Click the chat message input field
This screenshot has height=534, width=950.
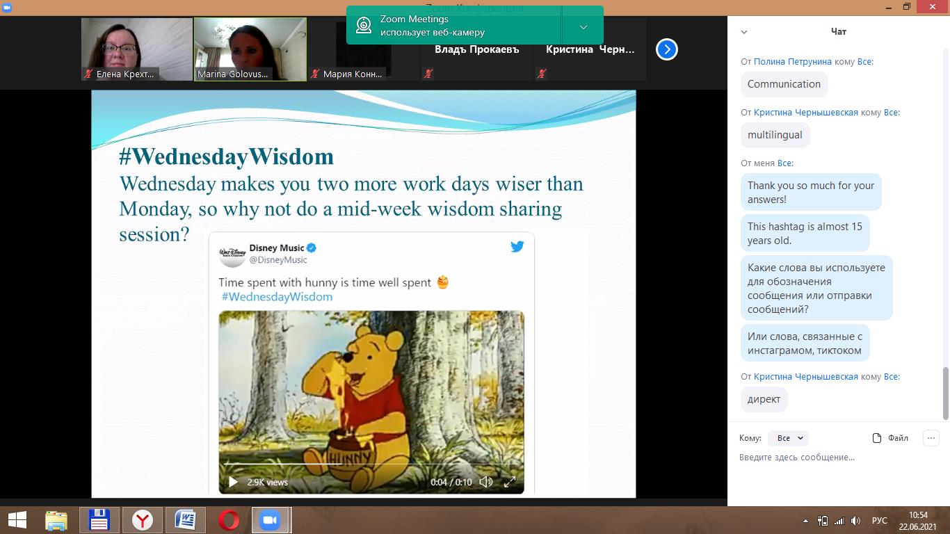pyautogui.click(x=835, y=458)
